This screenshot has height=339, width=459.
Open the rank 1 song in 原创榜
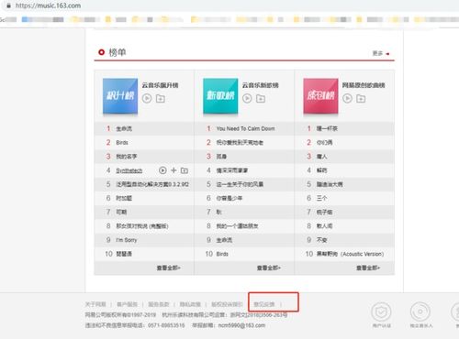[x=327, y=128]
